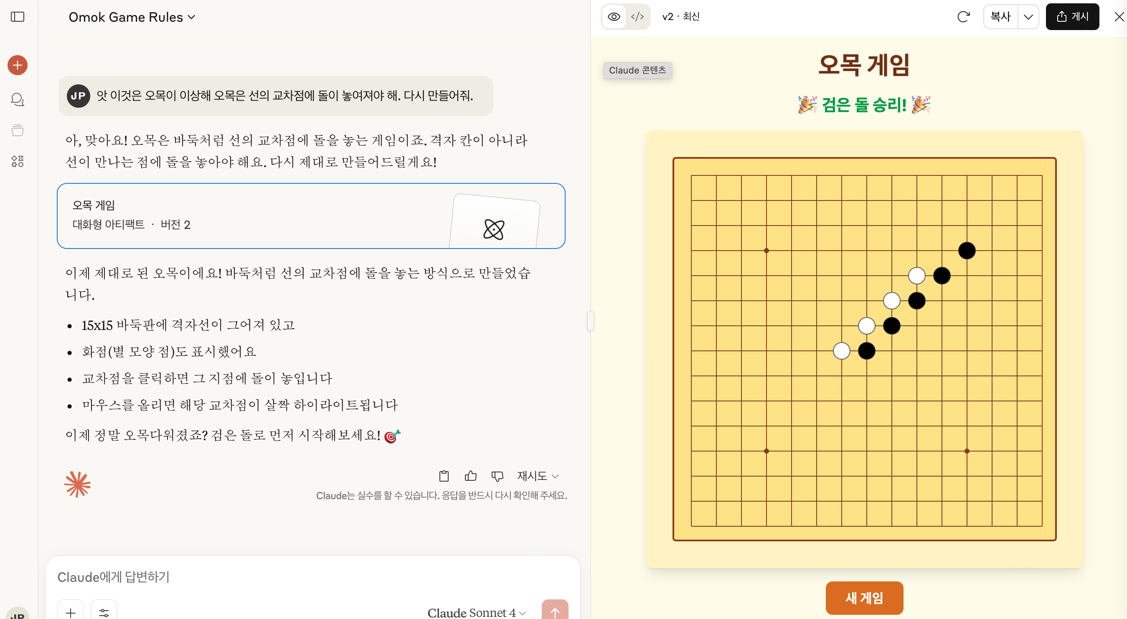Open the 오목 게임 artifact card

(x=311, y=216)
